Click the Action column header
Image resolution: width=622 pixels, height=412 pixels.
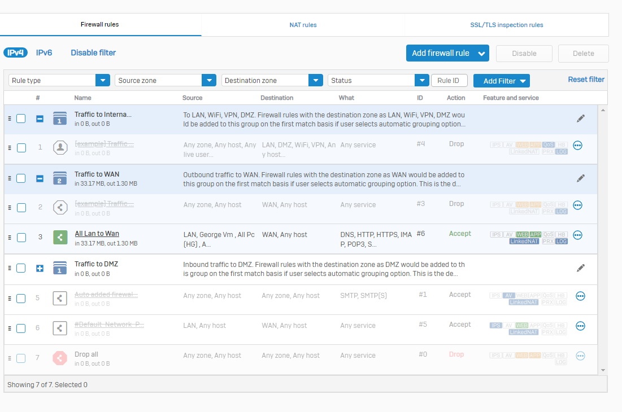(456, 98)
